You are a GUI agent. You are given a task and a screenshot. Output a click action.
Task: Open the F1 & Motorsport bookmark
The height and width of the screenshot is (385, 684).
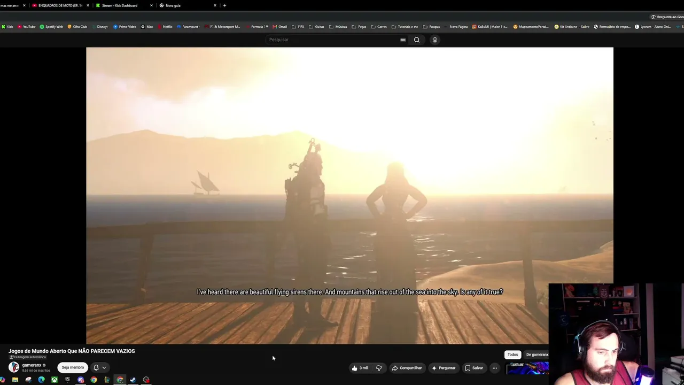pos(223,27)
